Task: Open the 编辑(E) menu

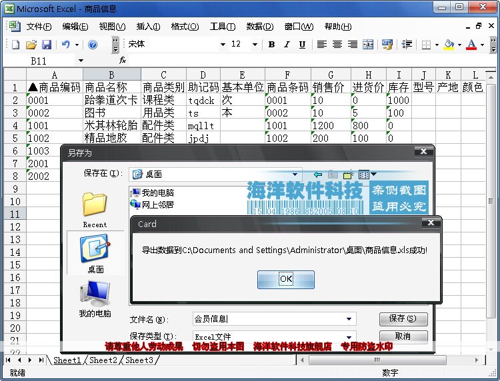Action: [75, 27]
